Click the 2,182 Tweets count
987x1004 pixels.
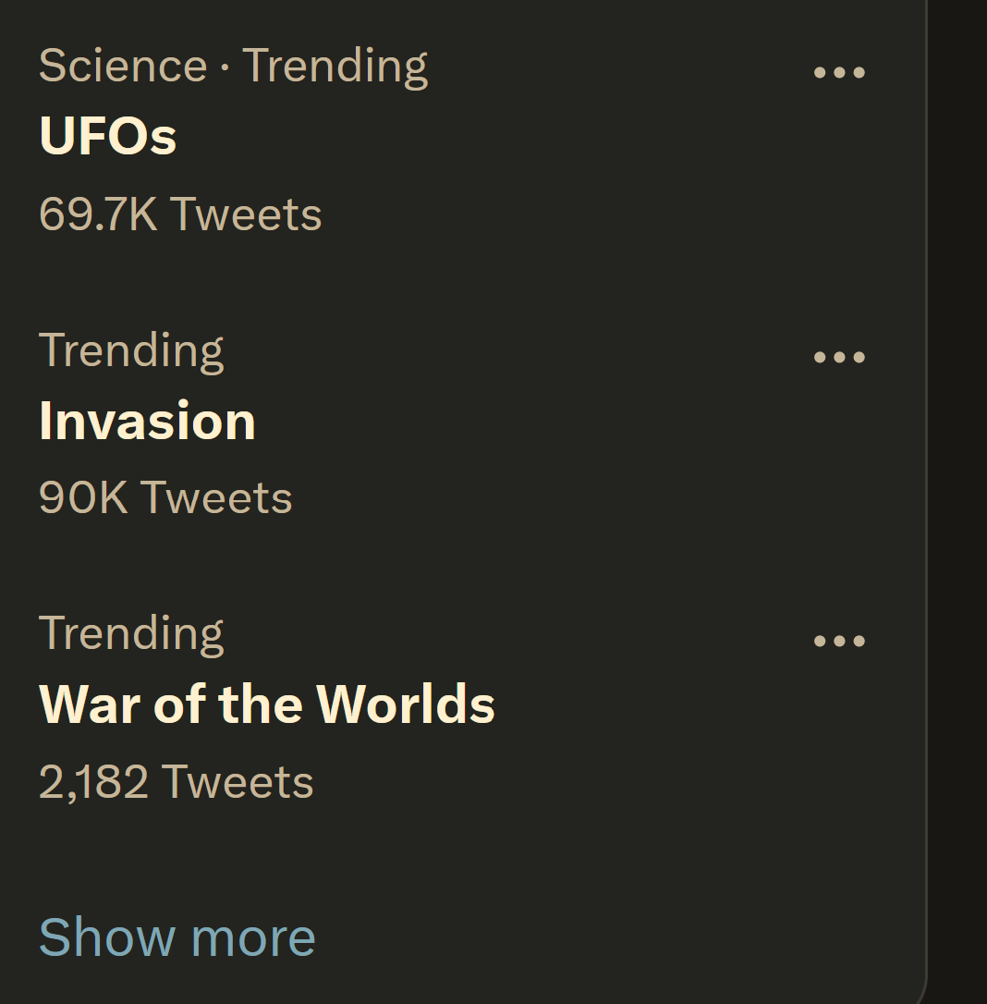point(177,782)
